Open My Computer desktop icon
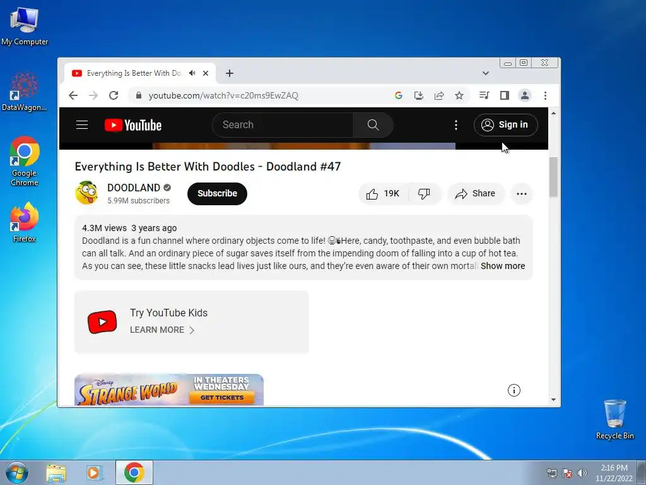Image resolution: width=646 pixels, height=485 pixels. point(25,25)
